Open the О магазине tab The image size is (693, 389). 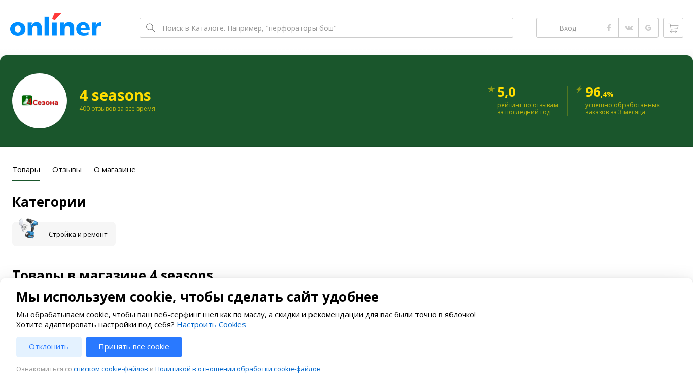click(x=115, y=170)
